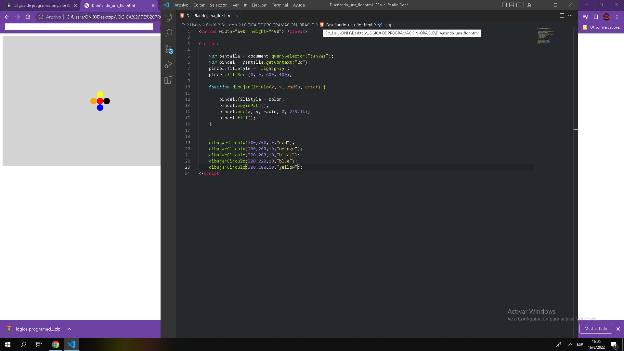Click the "lightgray" string on line 7
This screenshot has height=351, width=624.
273,69
